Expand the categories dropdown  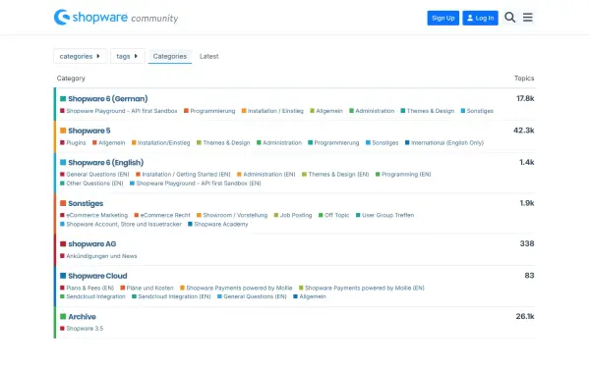pyautogui.click(x=81, y=56)
